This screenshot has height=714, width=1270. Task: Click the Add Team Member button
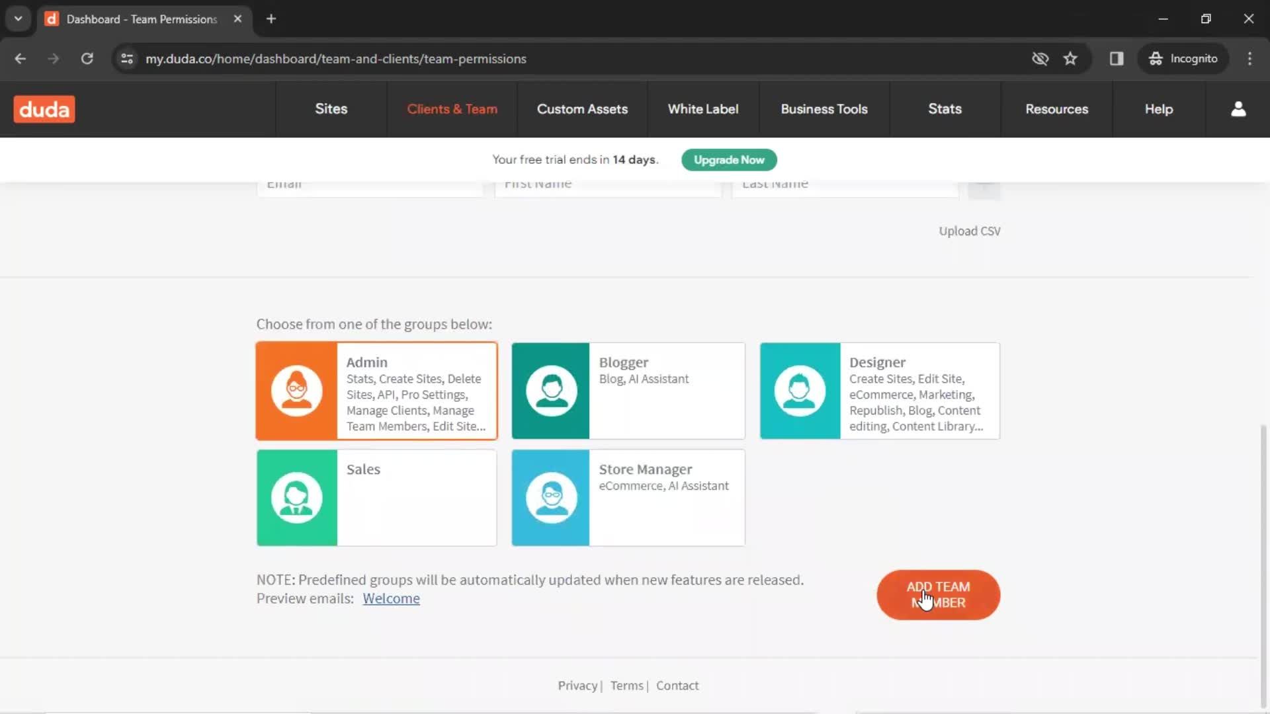pyautogui.click(x=938, y=595)
